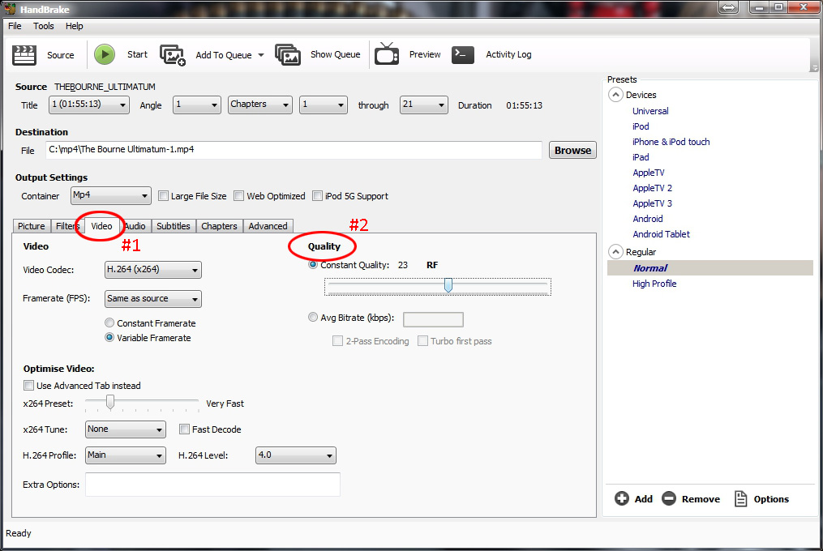Select the Android preset
The width and height of the screenshot is (823, 551).
(x=647, y=219)
